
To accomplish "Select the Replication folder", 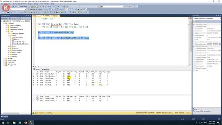I will 11,63.
